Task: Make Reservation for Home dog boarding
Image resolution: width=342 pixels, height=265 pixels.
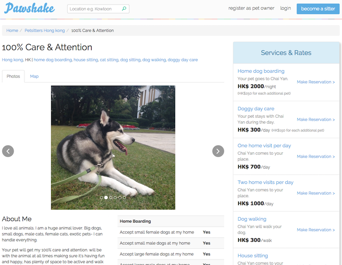Action: tap(315, 82)
